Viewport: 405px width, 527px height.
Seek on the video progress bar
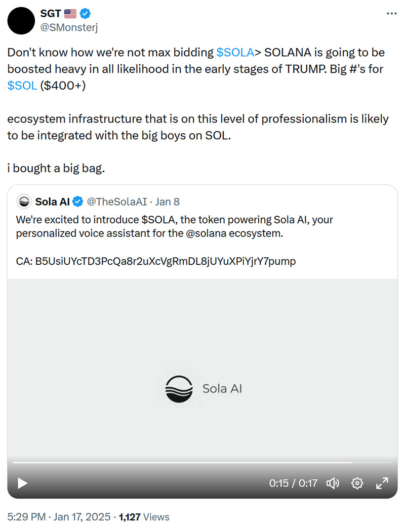(202, 463)
